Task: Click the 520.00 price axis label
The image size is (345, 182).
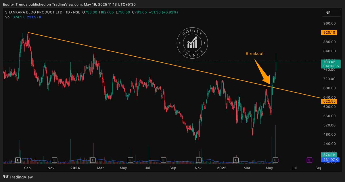Action: (x=329, y=125)
